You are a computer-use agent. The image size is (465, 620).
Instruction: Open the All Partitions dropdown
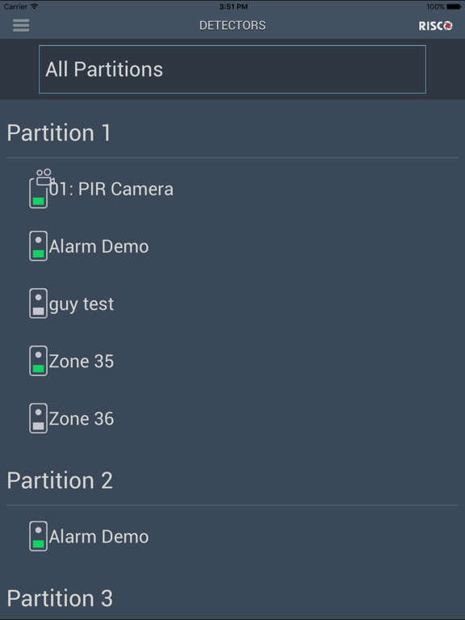click(232, 69)
